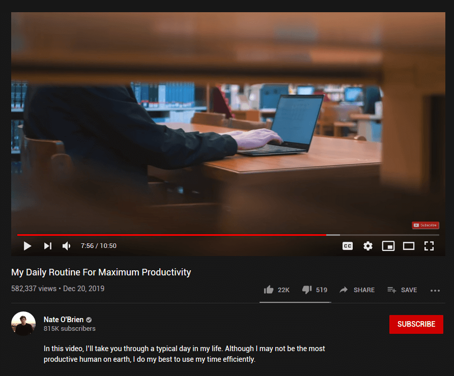Viewport: 454px width, 376px height.
Task: Open Nate O'Brien channel avatar
Action: [x=23, y=323]
